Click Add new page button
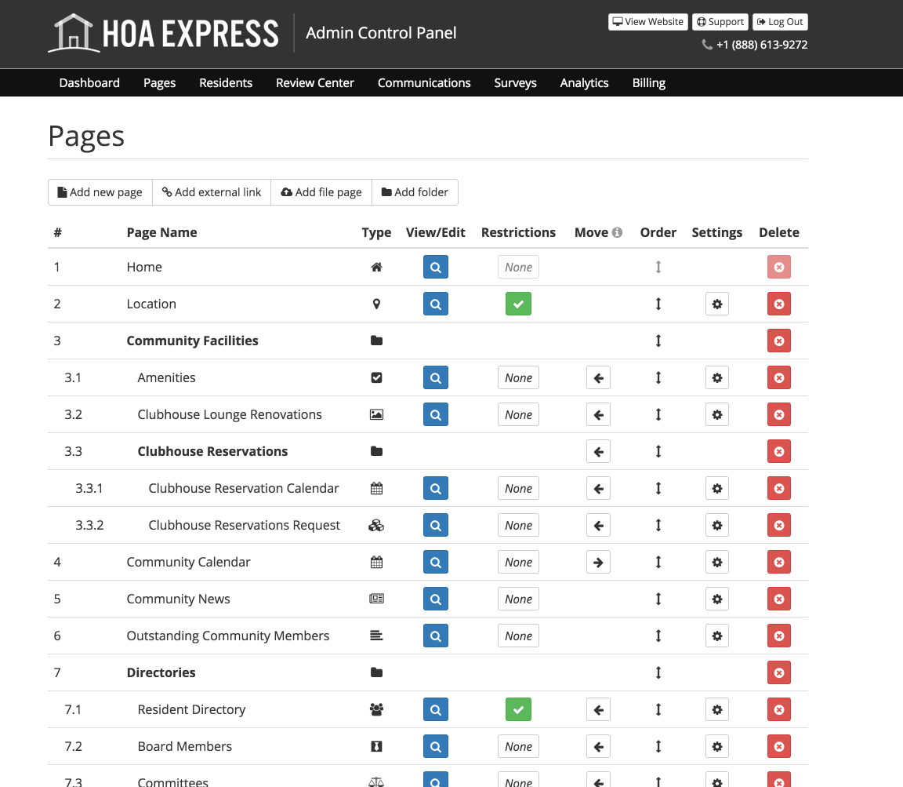Image resolution: width=903 pixels, height=787 pixels. 100,192
